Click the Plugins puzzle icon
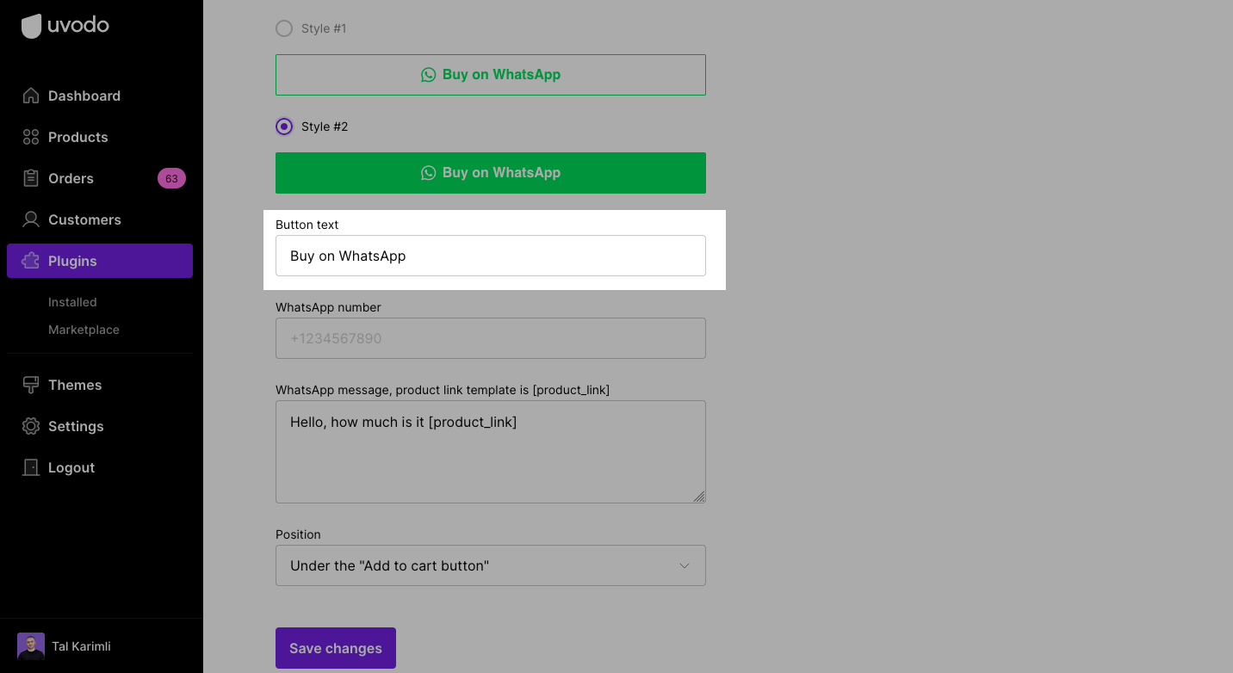Image resolution: width=1233 pixels, height=673 pixels. click(x=31, y=261)
